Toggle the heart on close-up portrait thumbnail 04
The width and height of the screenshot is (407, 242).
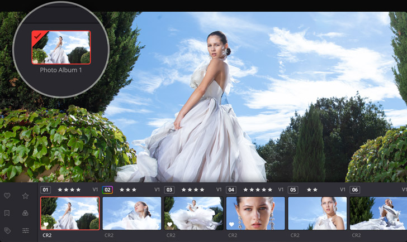(x=231, y=225)
